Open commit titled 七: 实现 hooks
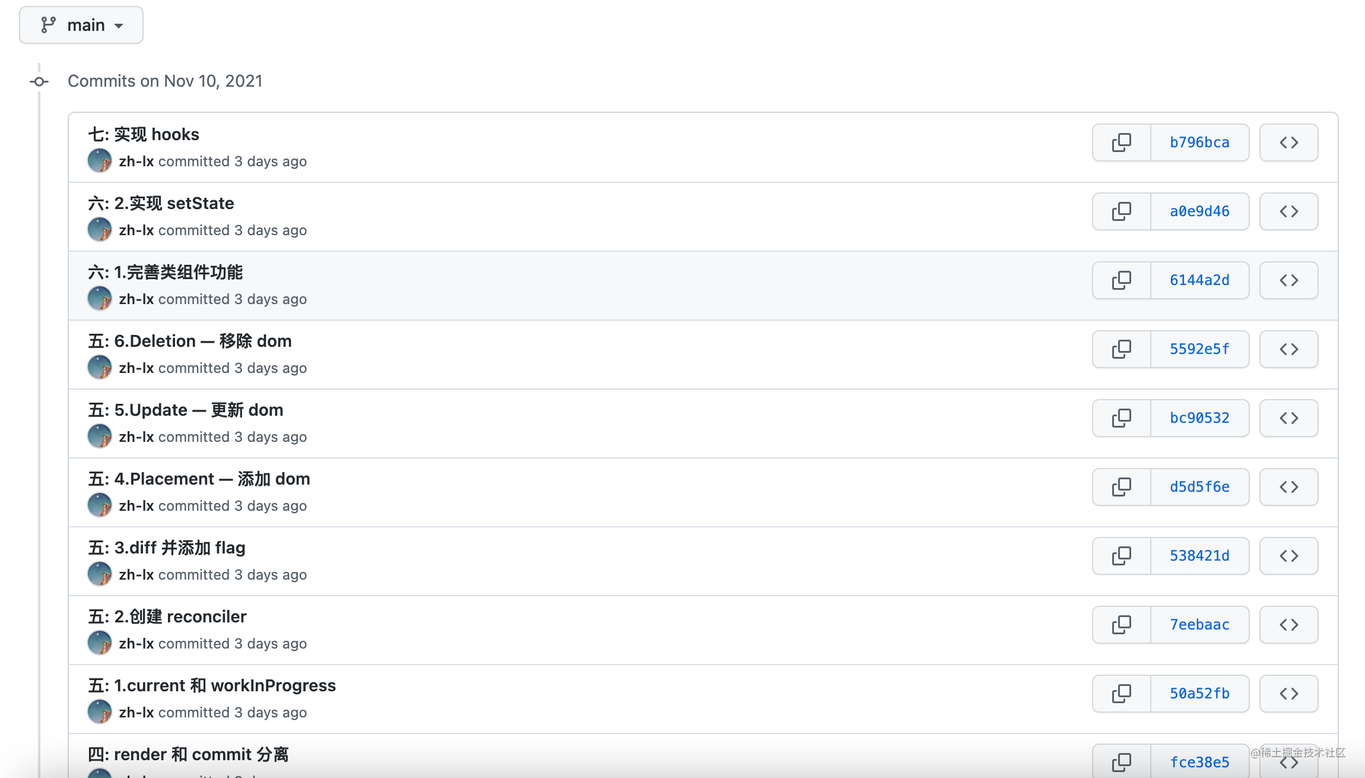Screen dimensions: 1365x778 144,134
